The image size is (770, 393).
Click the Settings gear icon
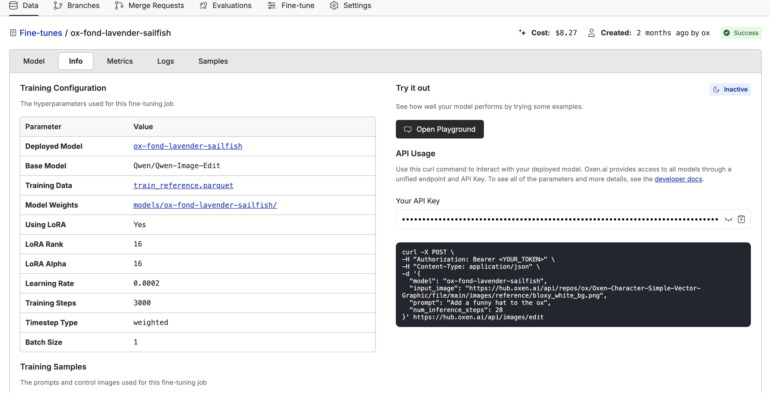(x=334, y=5)
